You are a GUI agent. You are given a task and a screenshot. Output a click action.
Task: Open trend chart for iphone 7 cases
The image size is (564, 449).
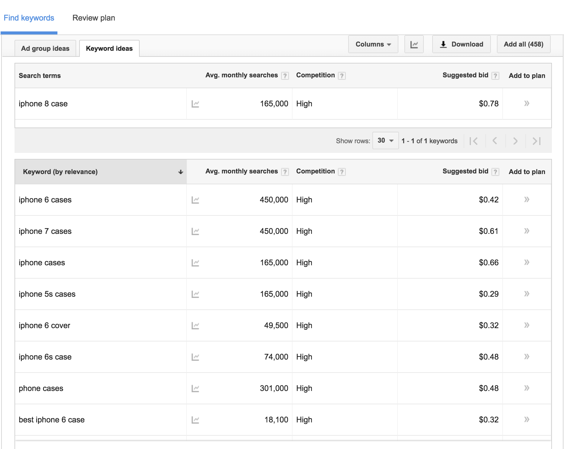pyautogui.click(x=195, y=231)
